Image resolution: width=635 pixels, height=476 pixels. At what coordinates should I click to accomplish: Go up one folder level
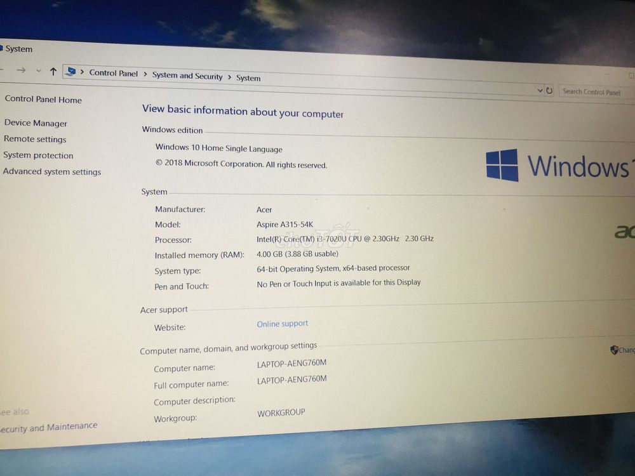tap(53, 72)
